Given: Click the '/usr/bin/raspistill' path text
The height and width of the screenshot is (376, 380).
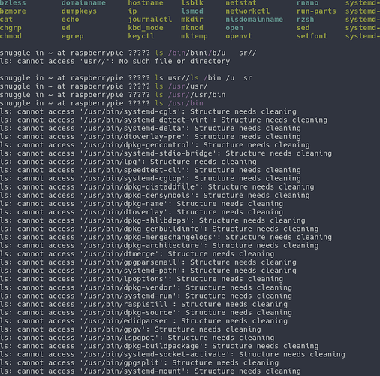Looking at the screenshot, I should click(126, 304).
